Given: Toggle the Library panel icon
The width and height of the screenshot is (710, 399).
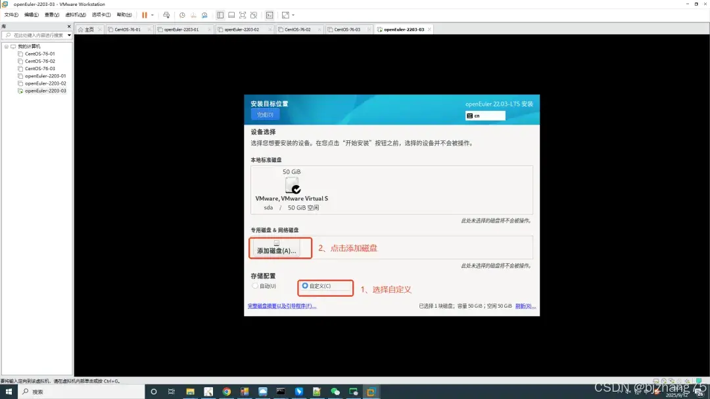Looking at the screenshot, I should (x=220, y=14).
